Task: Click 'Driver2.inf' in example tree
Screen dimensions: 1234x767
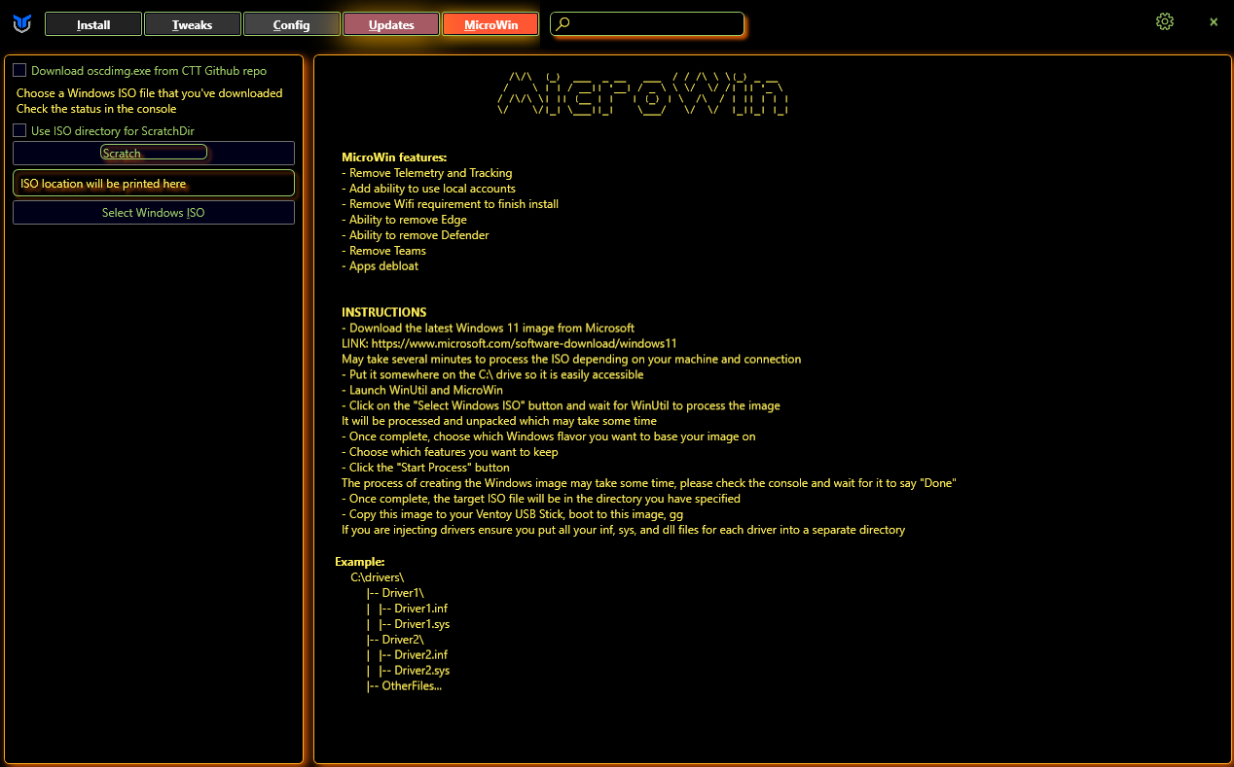Action: coord(420,654)
